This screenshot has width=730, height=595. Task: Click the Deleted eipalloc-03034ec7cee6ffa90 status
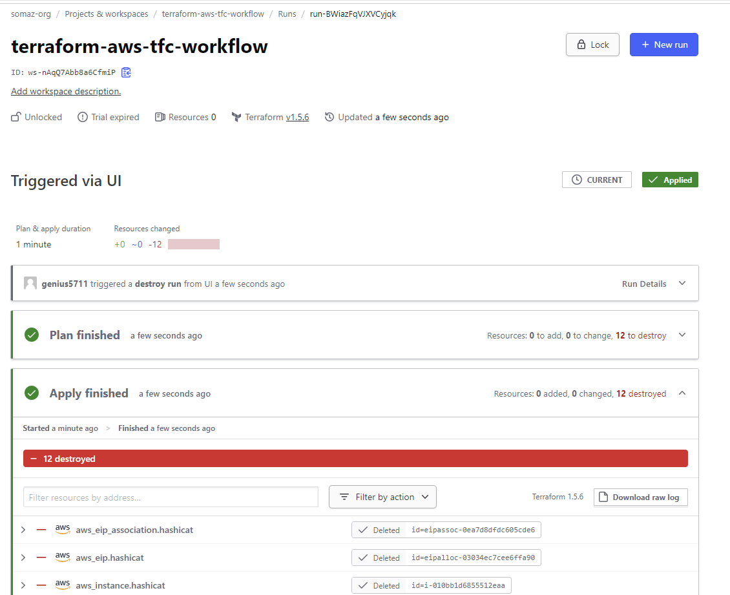[x=446, y=558]
